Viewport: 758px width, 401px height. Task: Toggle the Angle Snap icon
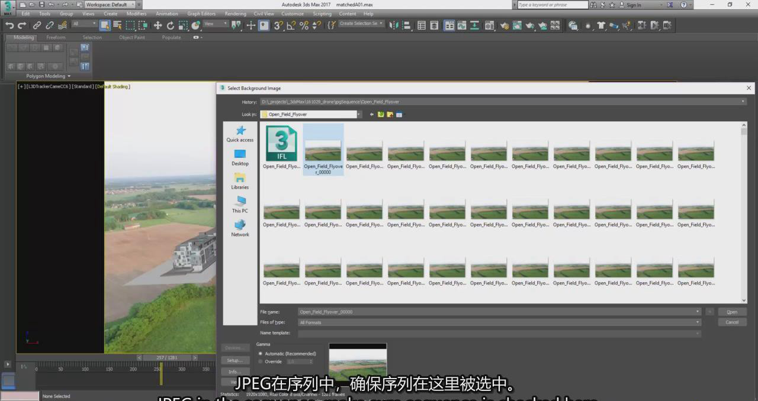pos(291,25)
